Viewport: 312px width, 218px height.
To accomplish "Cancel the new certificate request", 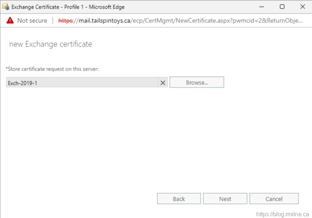I will tap(274, 199).
